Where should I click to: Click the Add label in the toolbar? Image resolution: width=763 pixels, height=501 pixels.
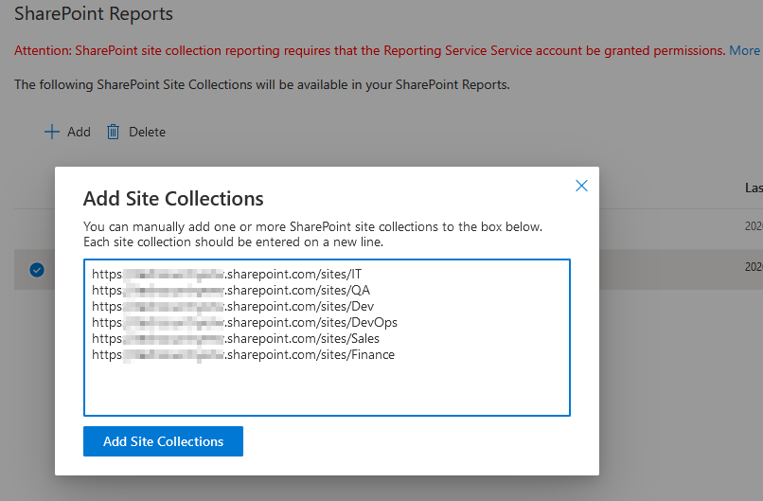(x=79, y=132)
